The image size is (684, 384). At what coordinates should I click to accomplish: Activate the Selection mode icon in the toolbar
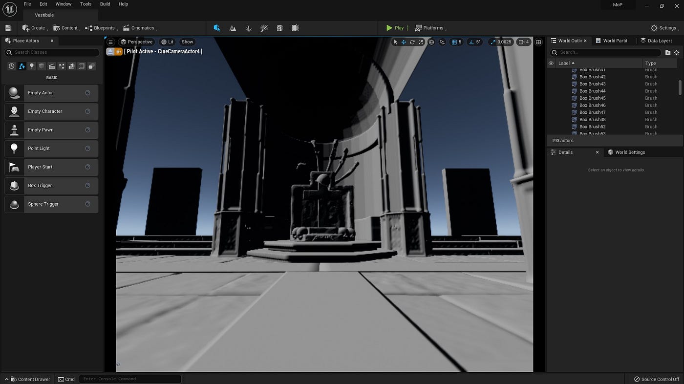(x=217, y=28)
